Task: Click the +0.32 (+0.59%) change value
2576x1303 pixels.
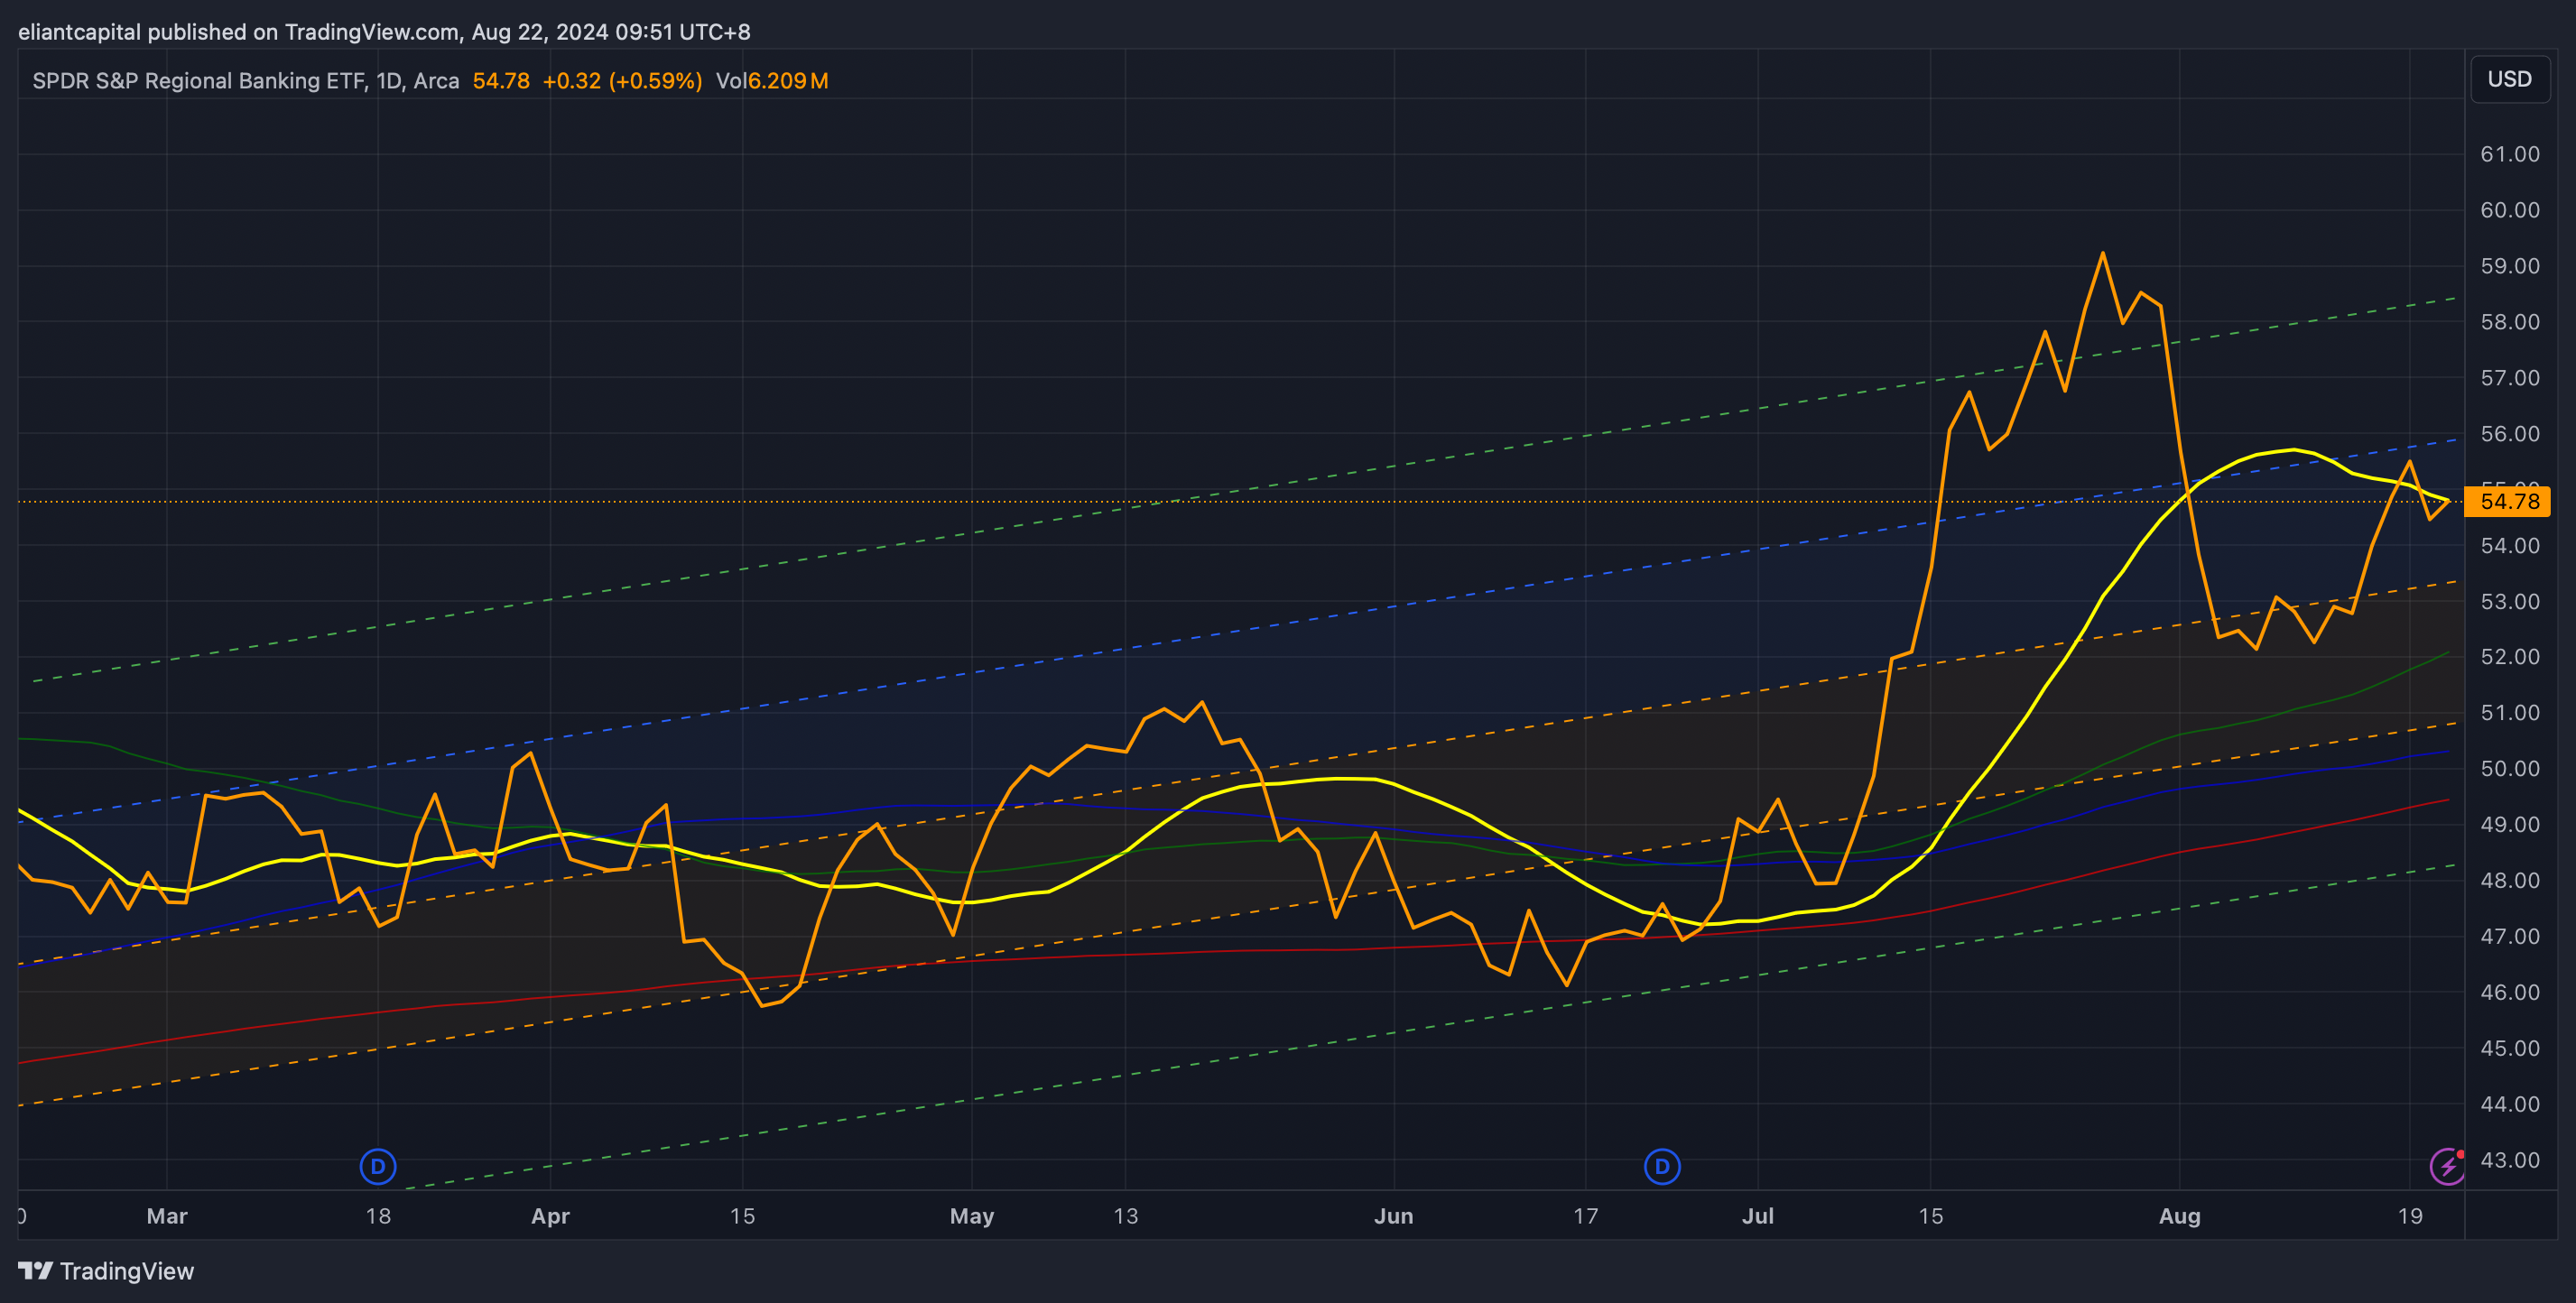Action: [622, 81]
